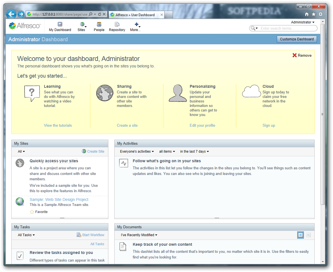Expand the All filter in My Sites
Screen dimensions: 333x272
coord(21,152)
